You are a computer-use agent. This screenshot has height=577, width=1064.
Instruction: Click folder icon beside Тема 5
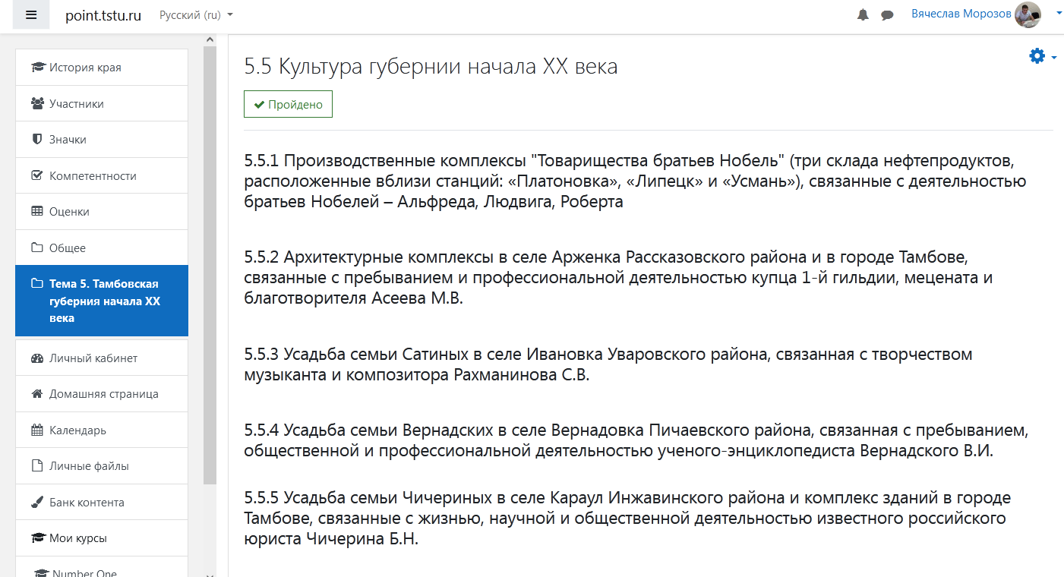click(37, 284)
